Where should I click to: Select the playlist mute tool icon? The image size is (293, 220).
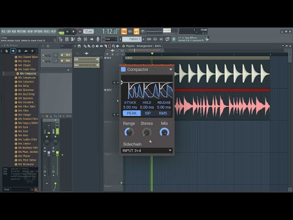tap(97, 46)
